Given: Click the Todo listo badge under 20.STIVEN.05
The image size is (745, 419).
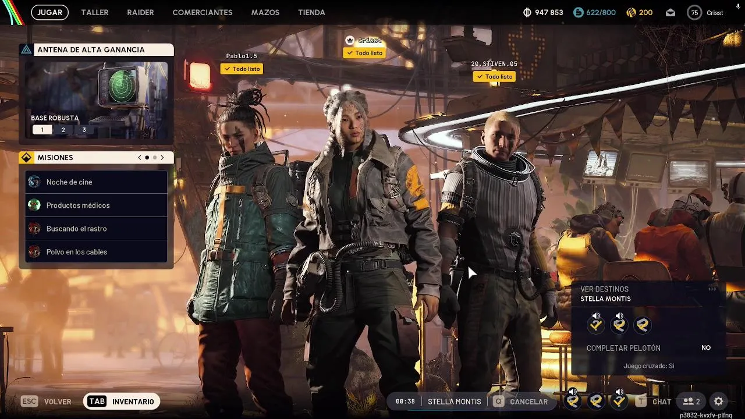Looking at the screenshot, I should click(494, 76).
